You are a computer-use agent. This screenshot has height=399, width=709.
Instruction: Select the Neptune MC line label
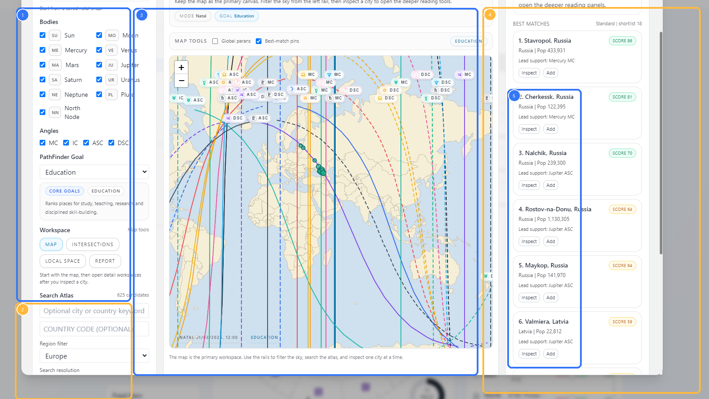334,74
